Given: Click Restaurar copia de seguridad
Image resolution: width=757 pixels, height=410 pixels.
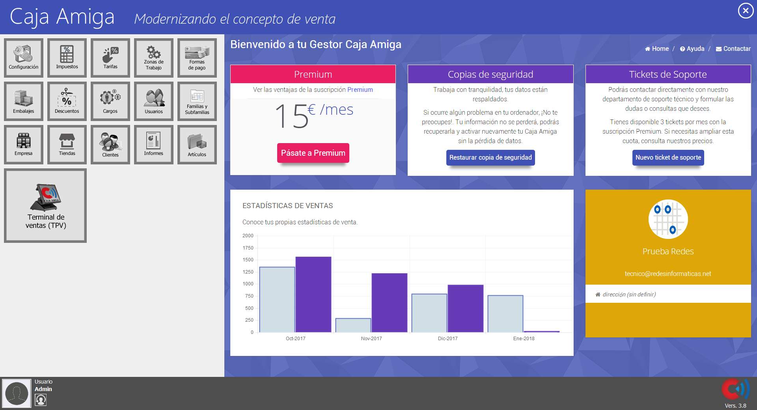Looking at the screenshot, I should (x=490, y=157).
